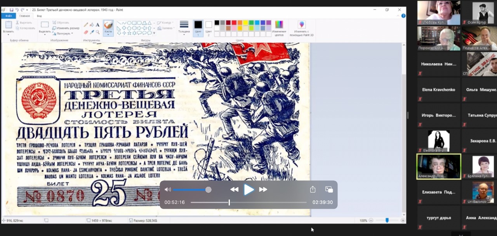Click the Копировать copy button
Viewport: 497px width, 236px height.
tap(25, 28)
